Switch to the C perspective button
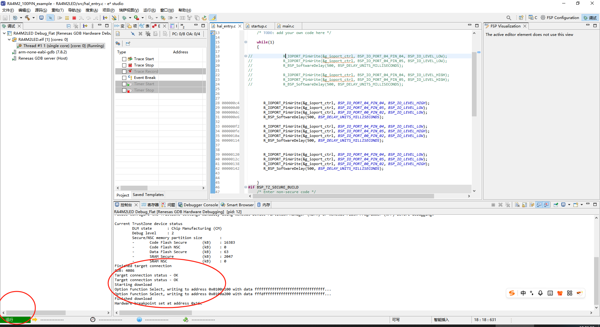The width and height of the screenshot is (600, 327). coord(533,18)
